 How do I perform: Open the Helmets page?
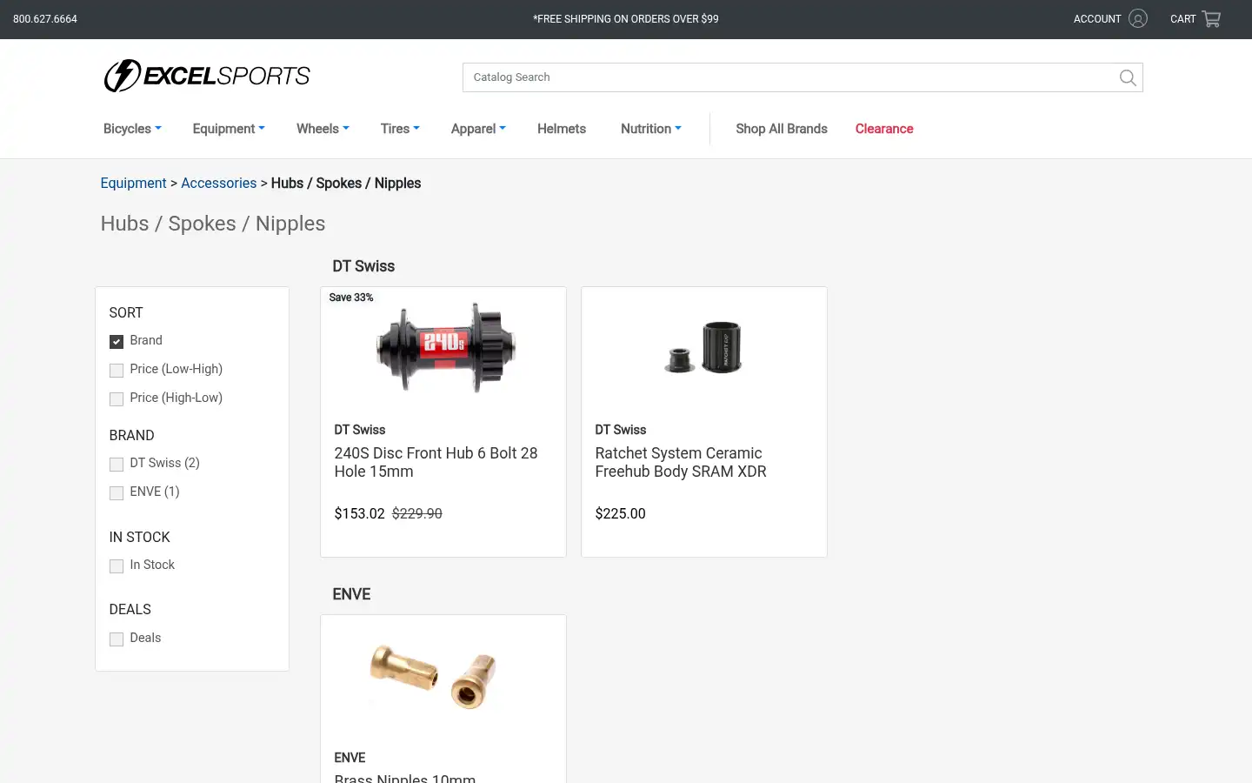pos(562,129)
